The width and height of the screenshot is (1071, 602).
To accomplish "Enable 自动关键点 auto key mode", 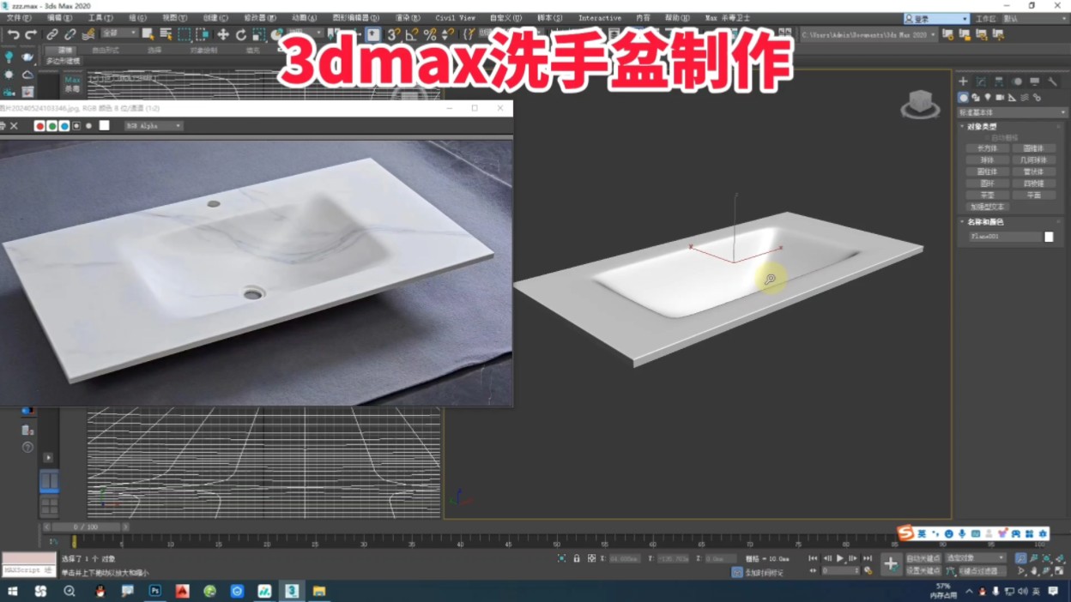I will coord(924,557).
